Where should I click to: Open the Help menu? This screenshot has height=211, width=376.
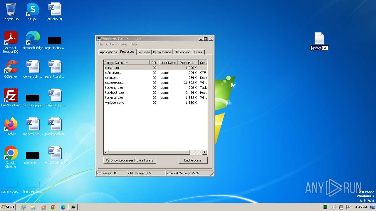coord(134,44)
